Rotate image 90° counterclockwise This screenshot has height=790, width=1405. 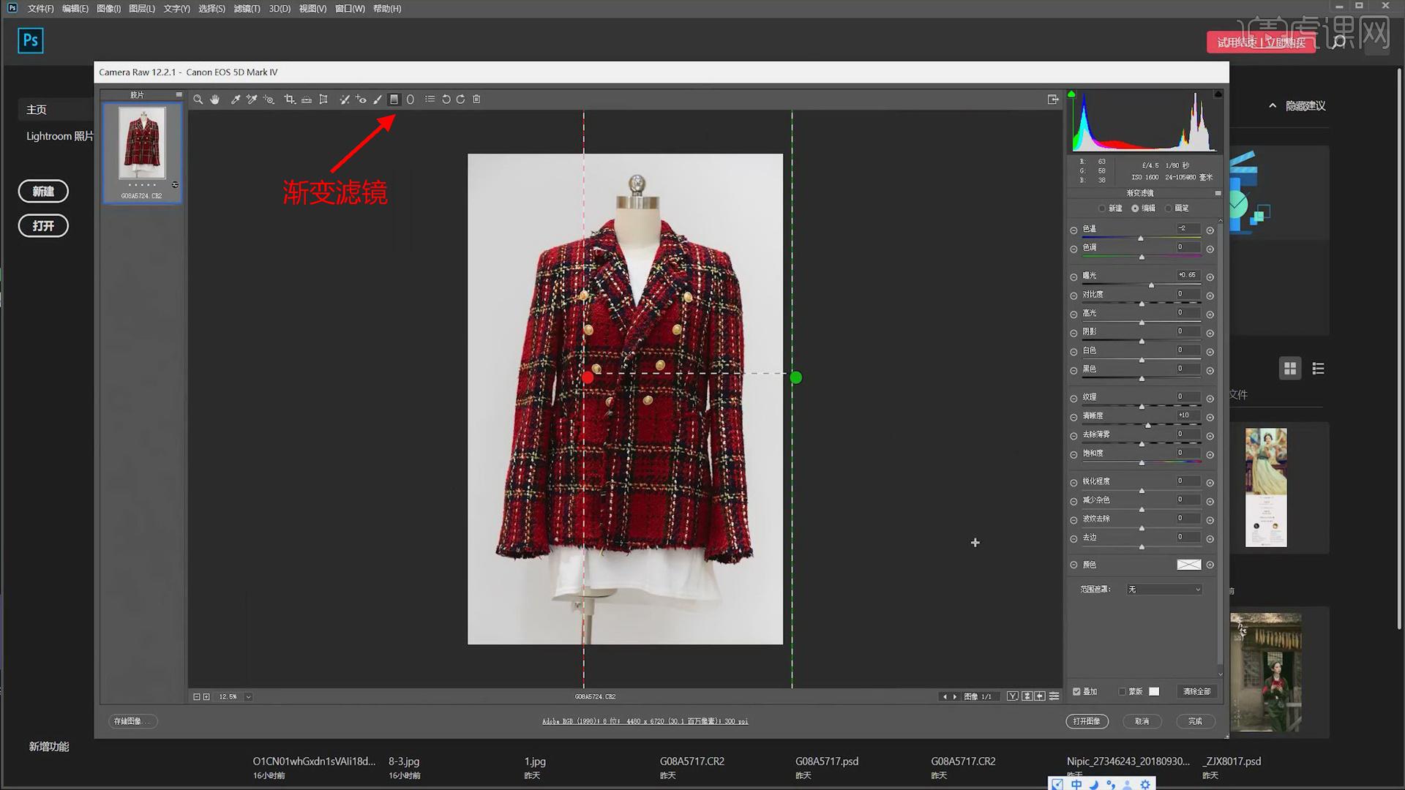[x=446, y=99]
